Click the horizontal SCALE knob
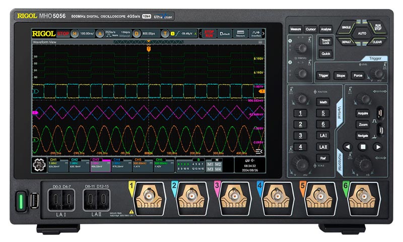This screenshot has height=242, width=403. point(363,163)
